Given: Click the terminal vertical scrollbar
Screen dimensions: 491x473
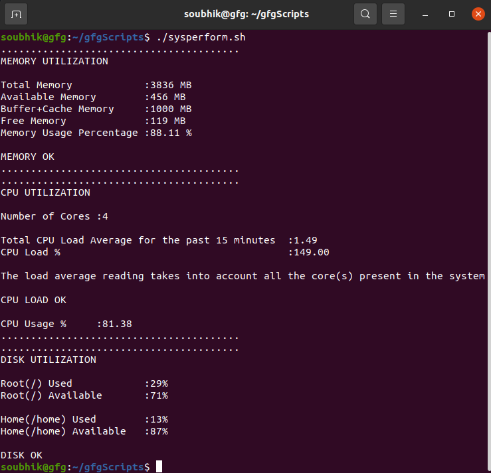Looking at the screenshot, I should (x=489, y=250).
